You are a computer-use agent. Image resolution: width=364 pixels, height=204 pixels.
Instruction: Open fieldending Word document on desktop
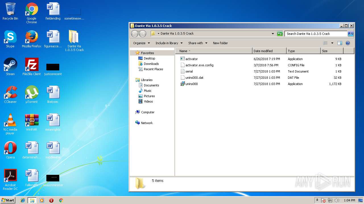tap(53, 11)
